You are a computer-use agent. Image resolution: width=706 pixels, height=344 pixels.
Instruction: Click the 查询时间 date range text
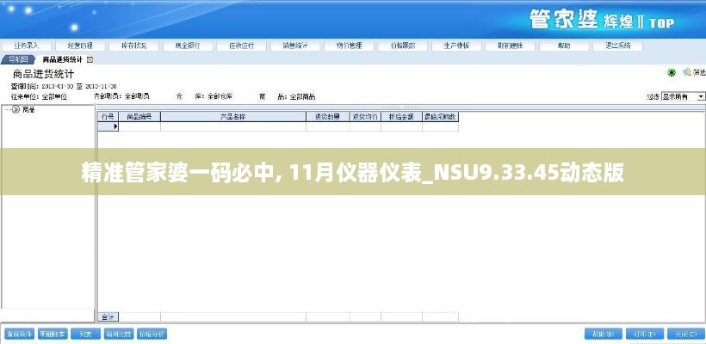64,86
